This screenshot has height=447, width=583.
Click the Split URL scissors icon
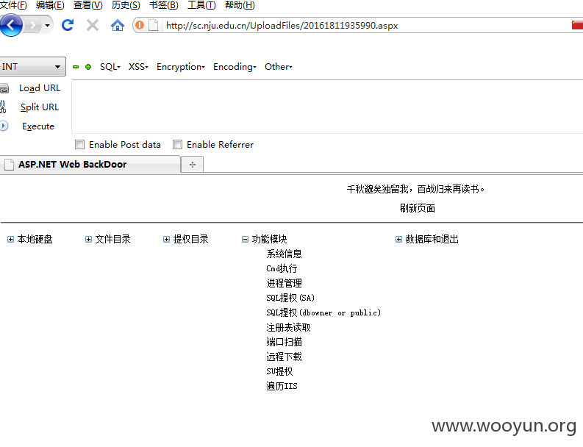tap(4, 107)
